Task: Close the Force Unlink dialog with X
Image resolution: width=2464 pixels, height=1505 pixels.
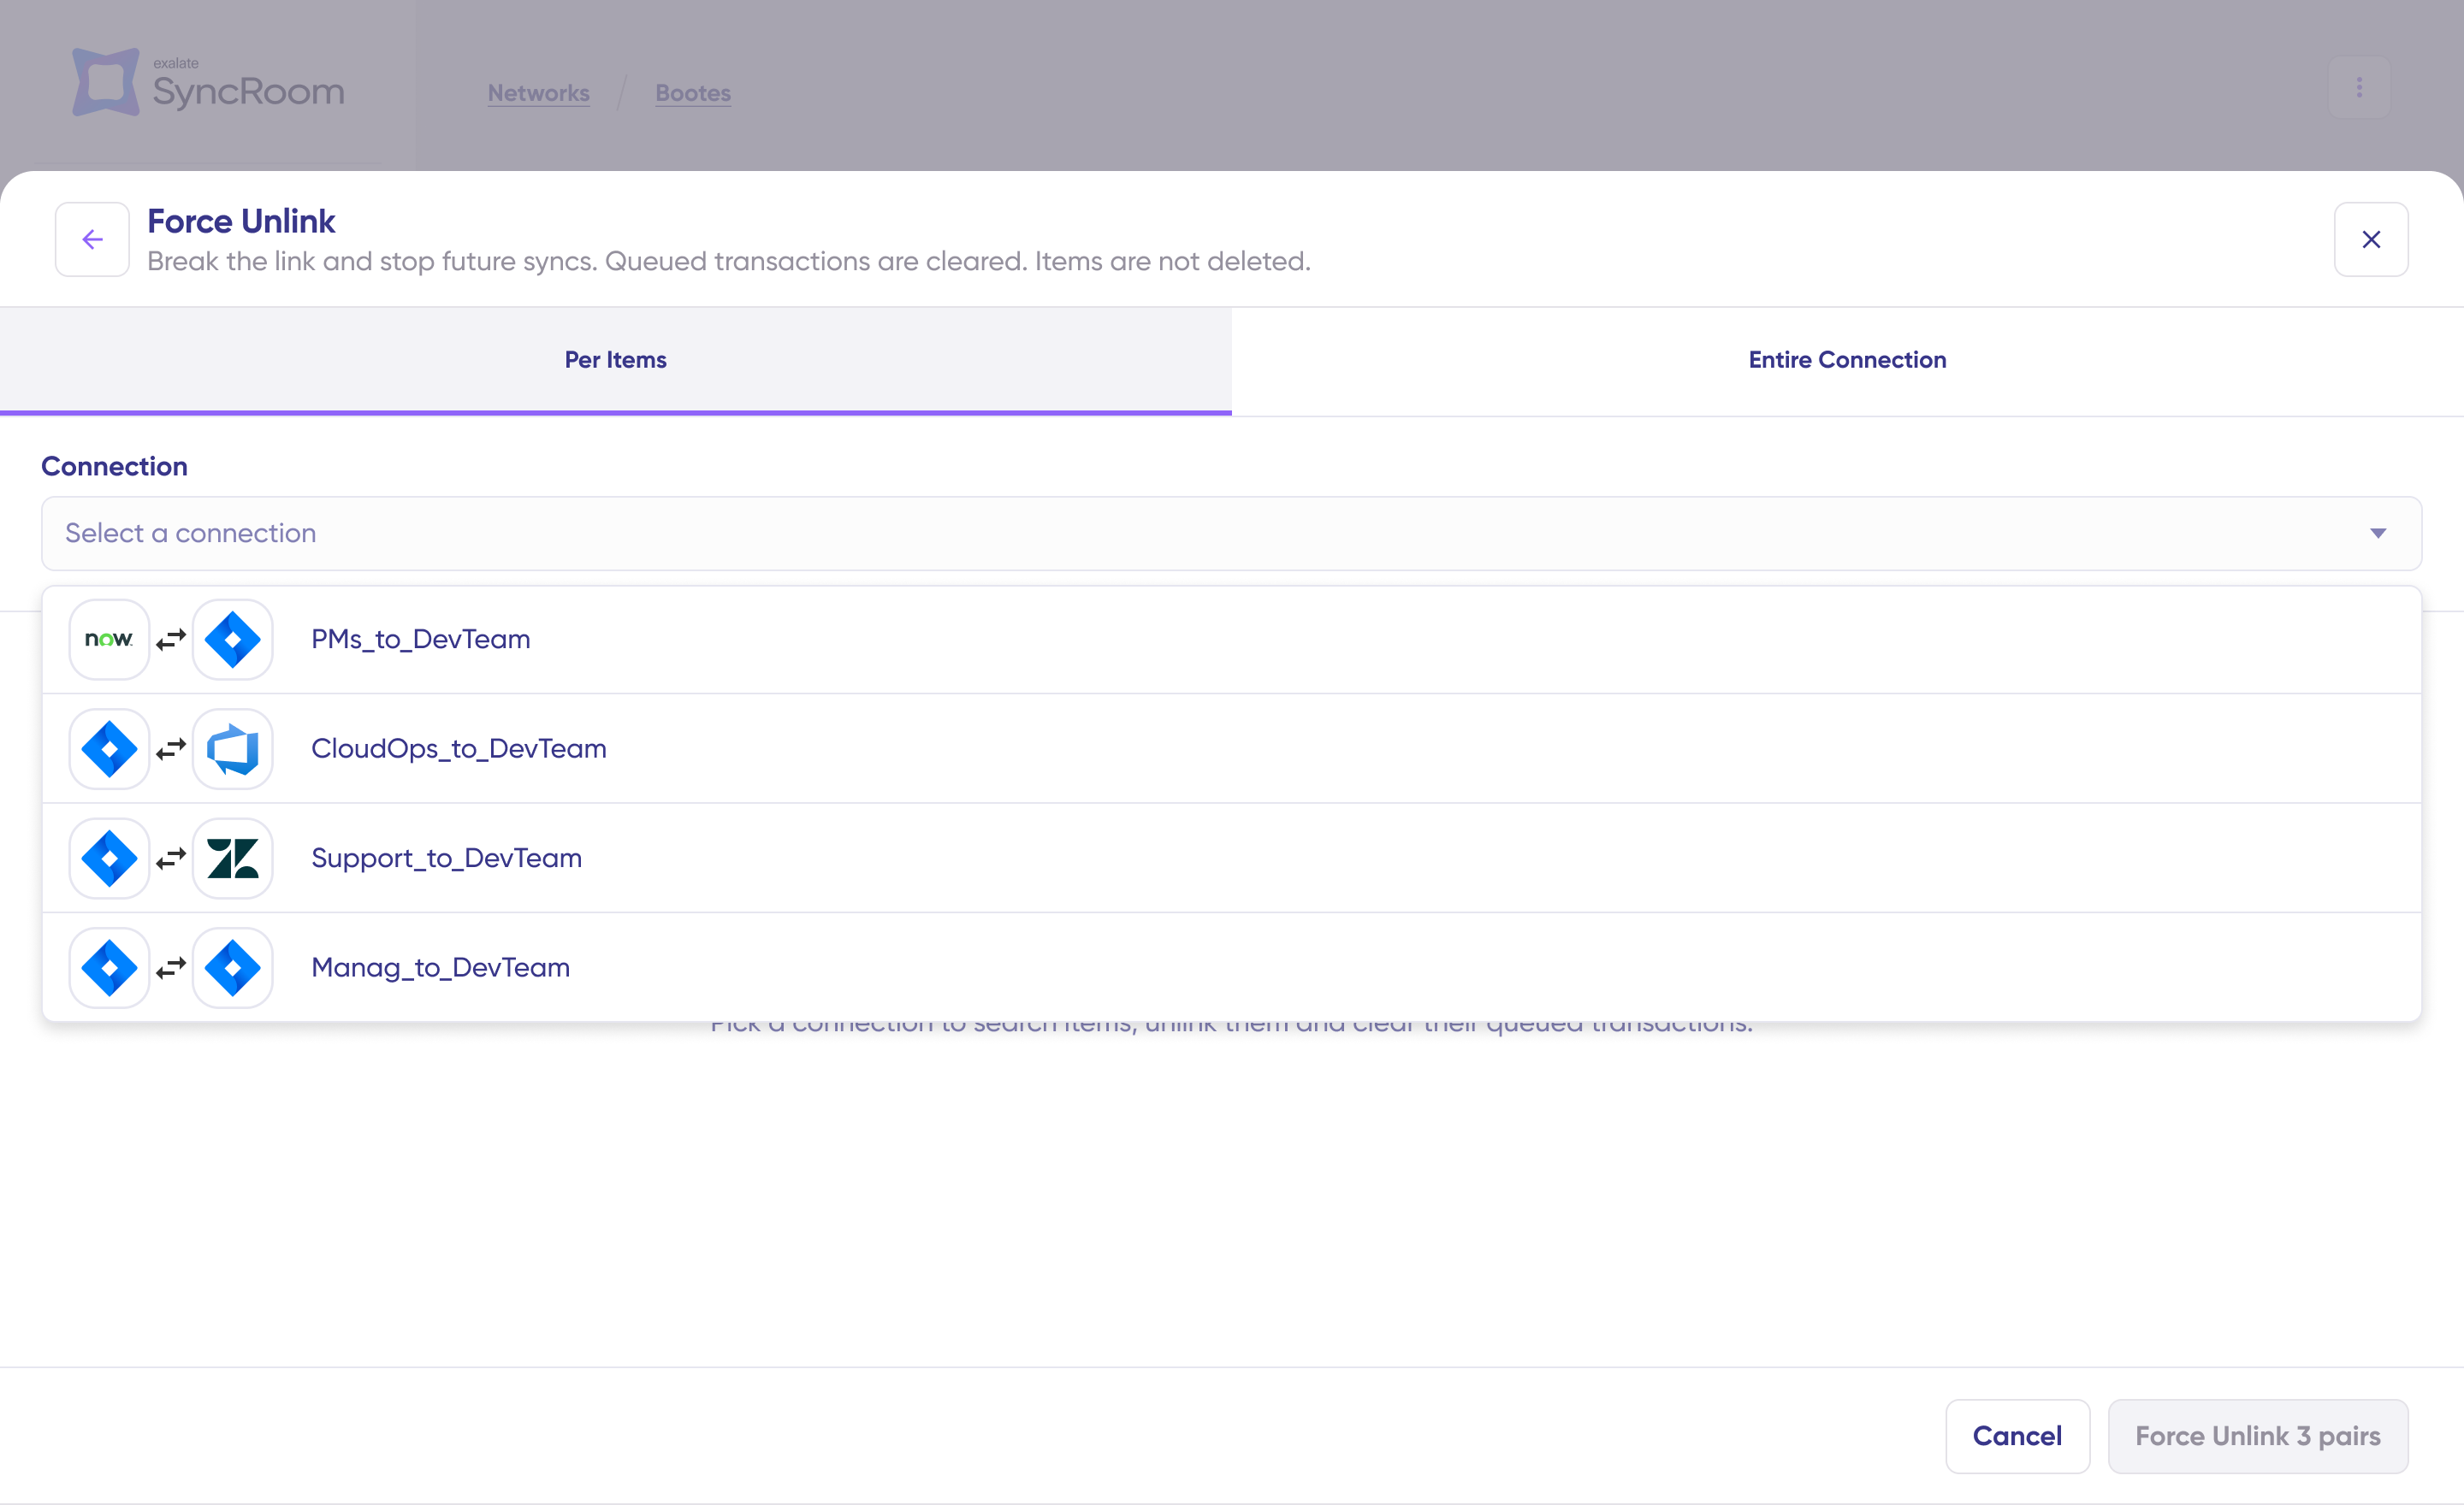Action: (2371, 239)
